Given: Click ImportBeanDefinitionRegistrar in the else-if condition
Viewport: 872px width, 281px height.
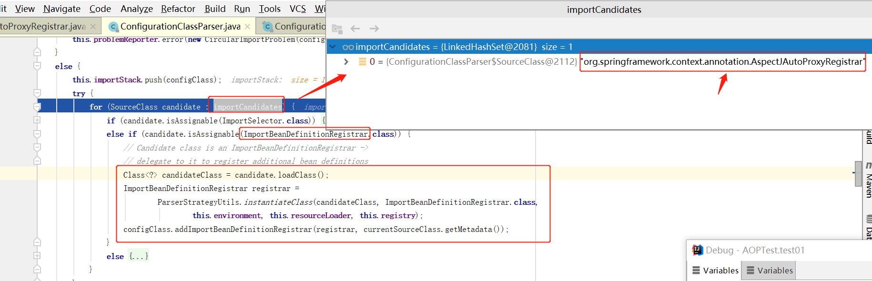Looking at the screenshot, I should (305, 134).
